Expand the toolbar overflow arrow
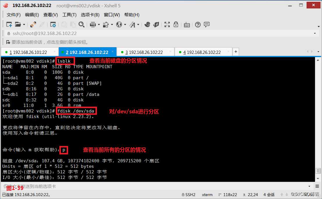Image resolution: width=322 pixels, height=199 pixels. pyautogui.click(x=319, y=27)
